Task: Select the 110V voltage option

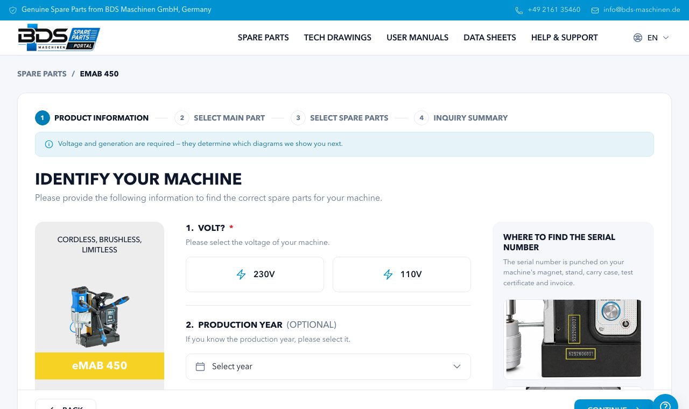Action: click(x=402, y=274)
